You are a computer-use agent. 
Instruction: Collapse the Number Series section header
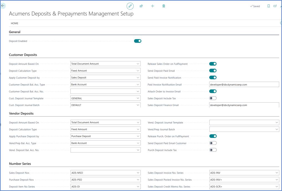[20, 164]
